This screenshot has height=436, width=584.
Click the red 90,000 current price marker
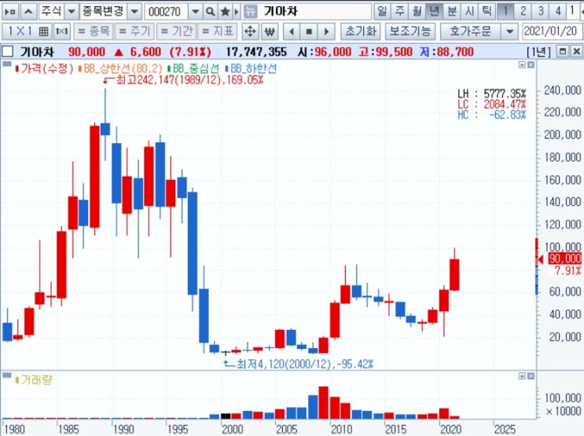(x=565, y=258)
